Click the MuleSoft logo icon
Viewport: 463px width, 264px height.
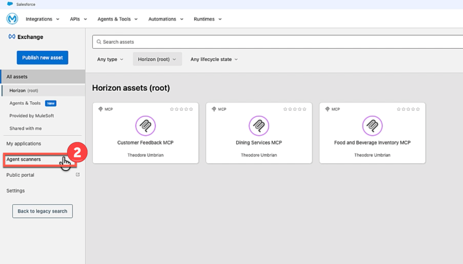(12, 19)
